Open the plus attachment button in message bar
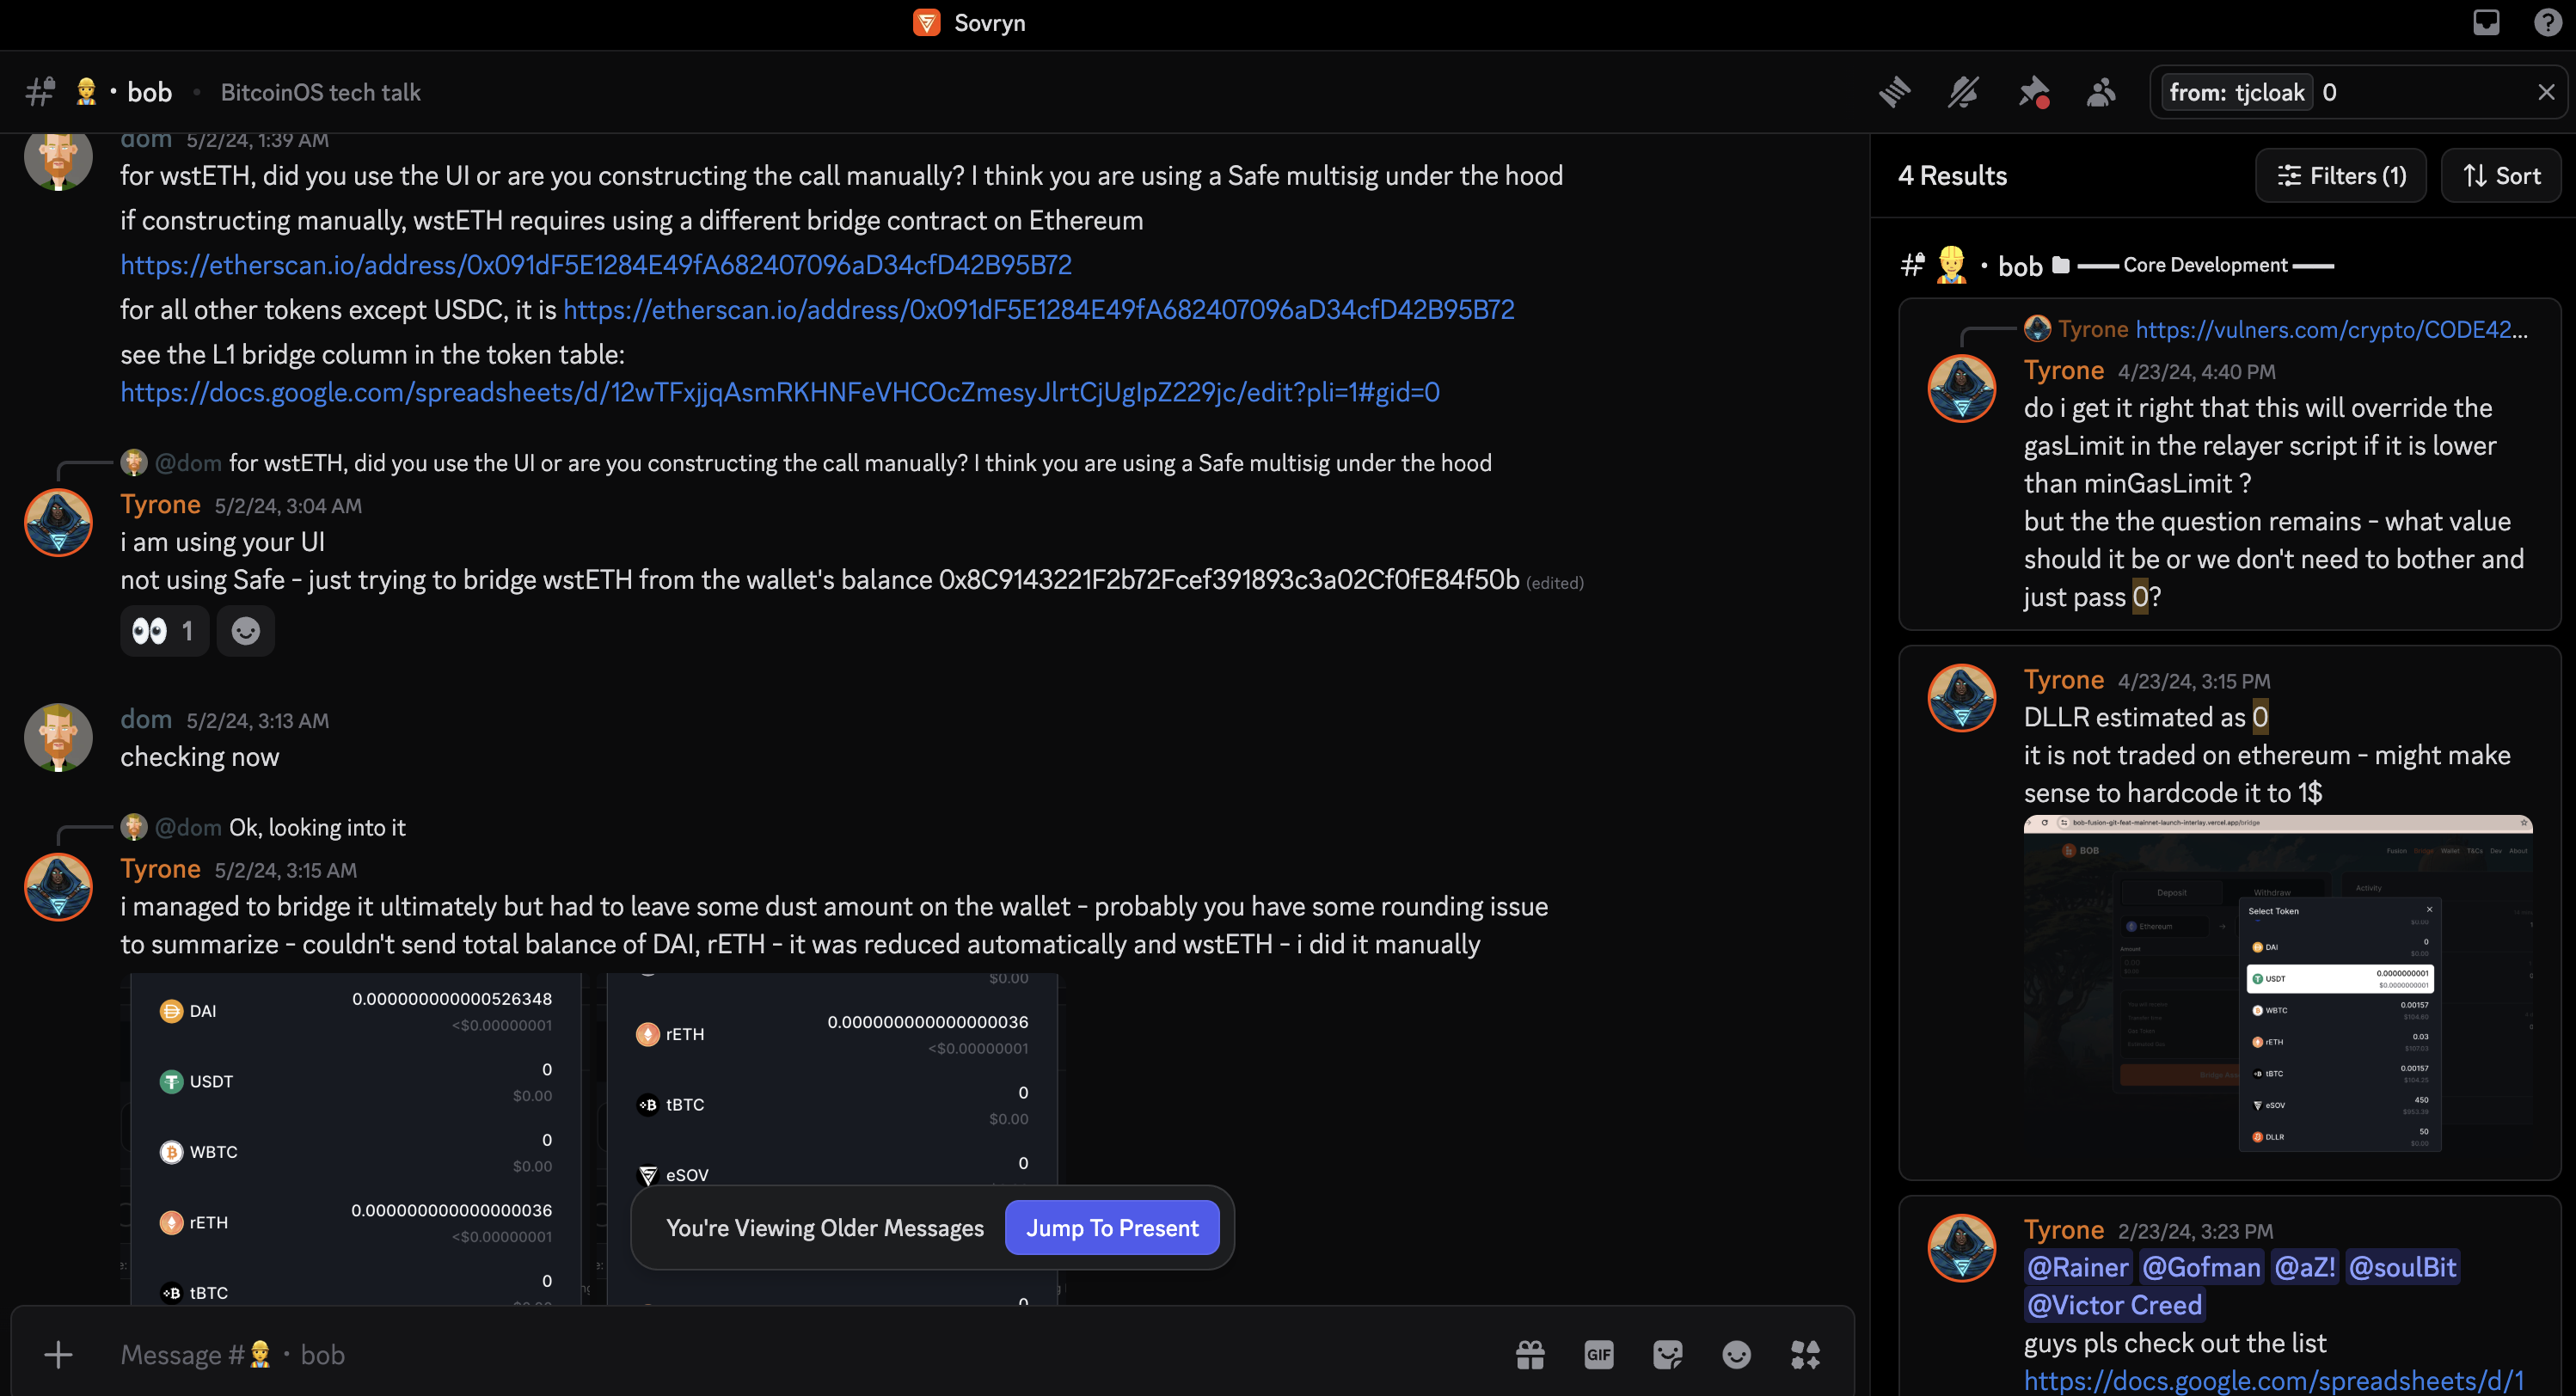2576x1396 pixels. [58, 1355]
